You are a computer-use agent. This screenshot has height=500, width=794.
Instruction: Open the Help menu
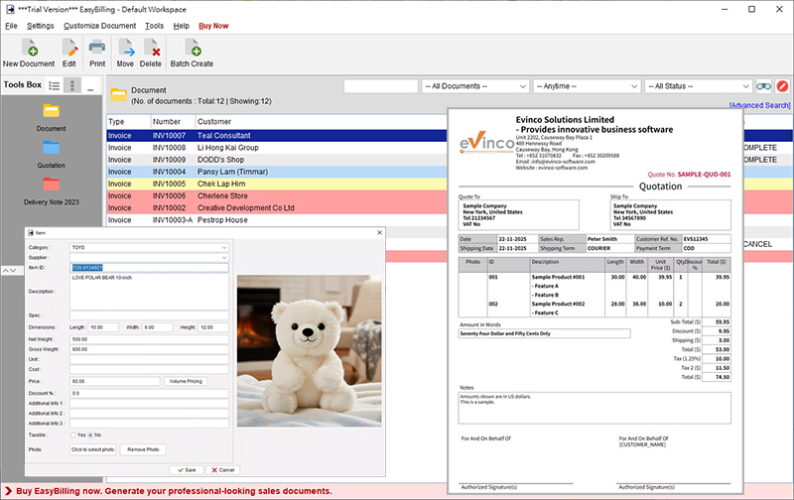182,26
